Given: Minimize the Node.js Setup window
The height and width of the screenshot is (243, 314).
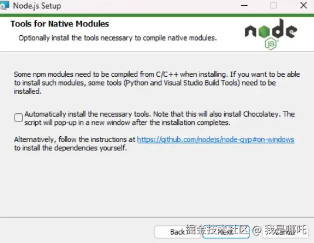Looking at the screenshot, I should click(244, 5).
